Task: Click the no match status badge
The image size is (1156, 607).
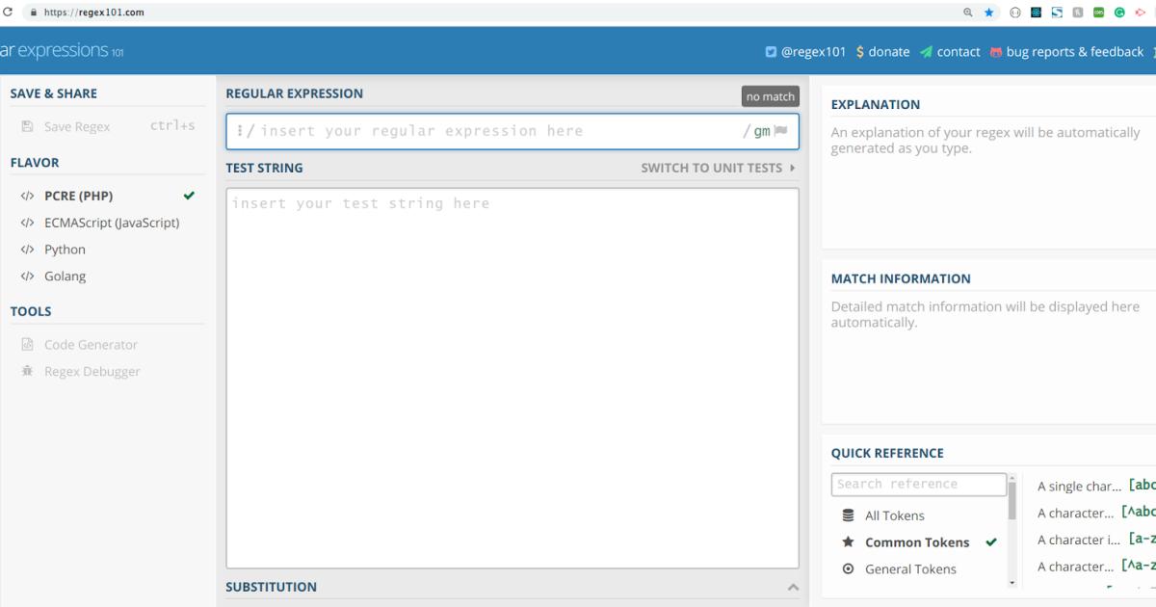Action: (771, 96)
